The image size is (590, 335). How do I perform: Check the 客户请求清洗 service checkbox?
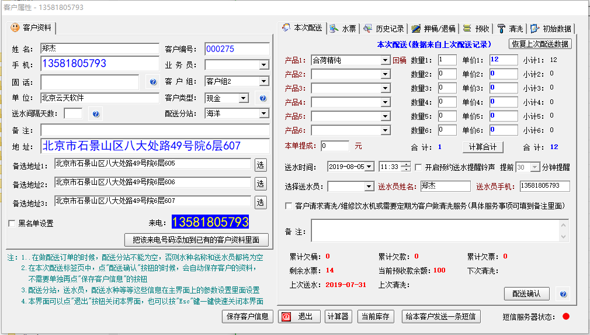[x=289, y=206]
